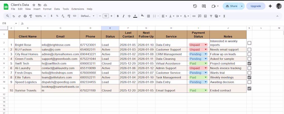Open the Format menu
Screen dimensions: 284x114
point(47,9)
